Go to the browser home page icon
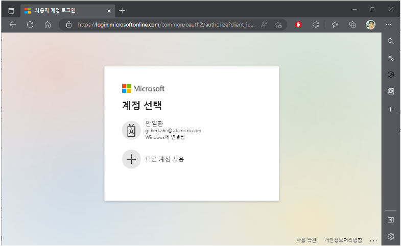This screenshot has width=401, height=246. 48,24
